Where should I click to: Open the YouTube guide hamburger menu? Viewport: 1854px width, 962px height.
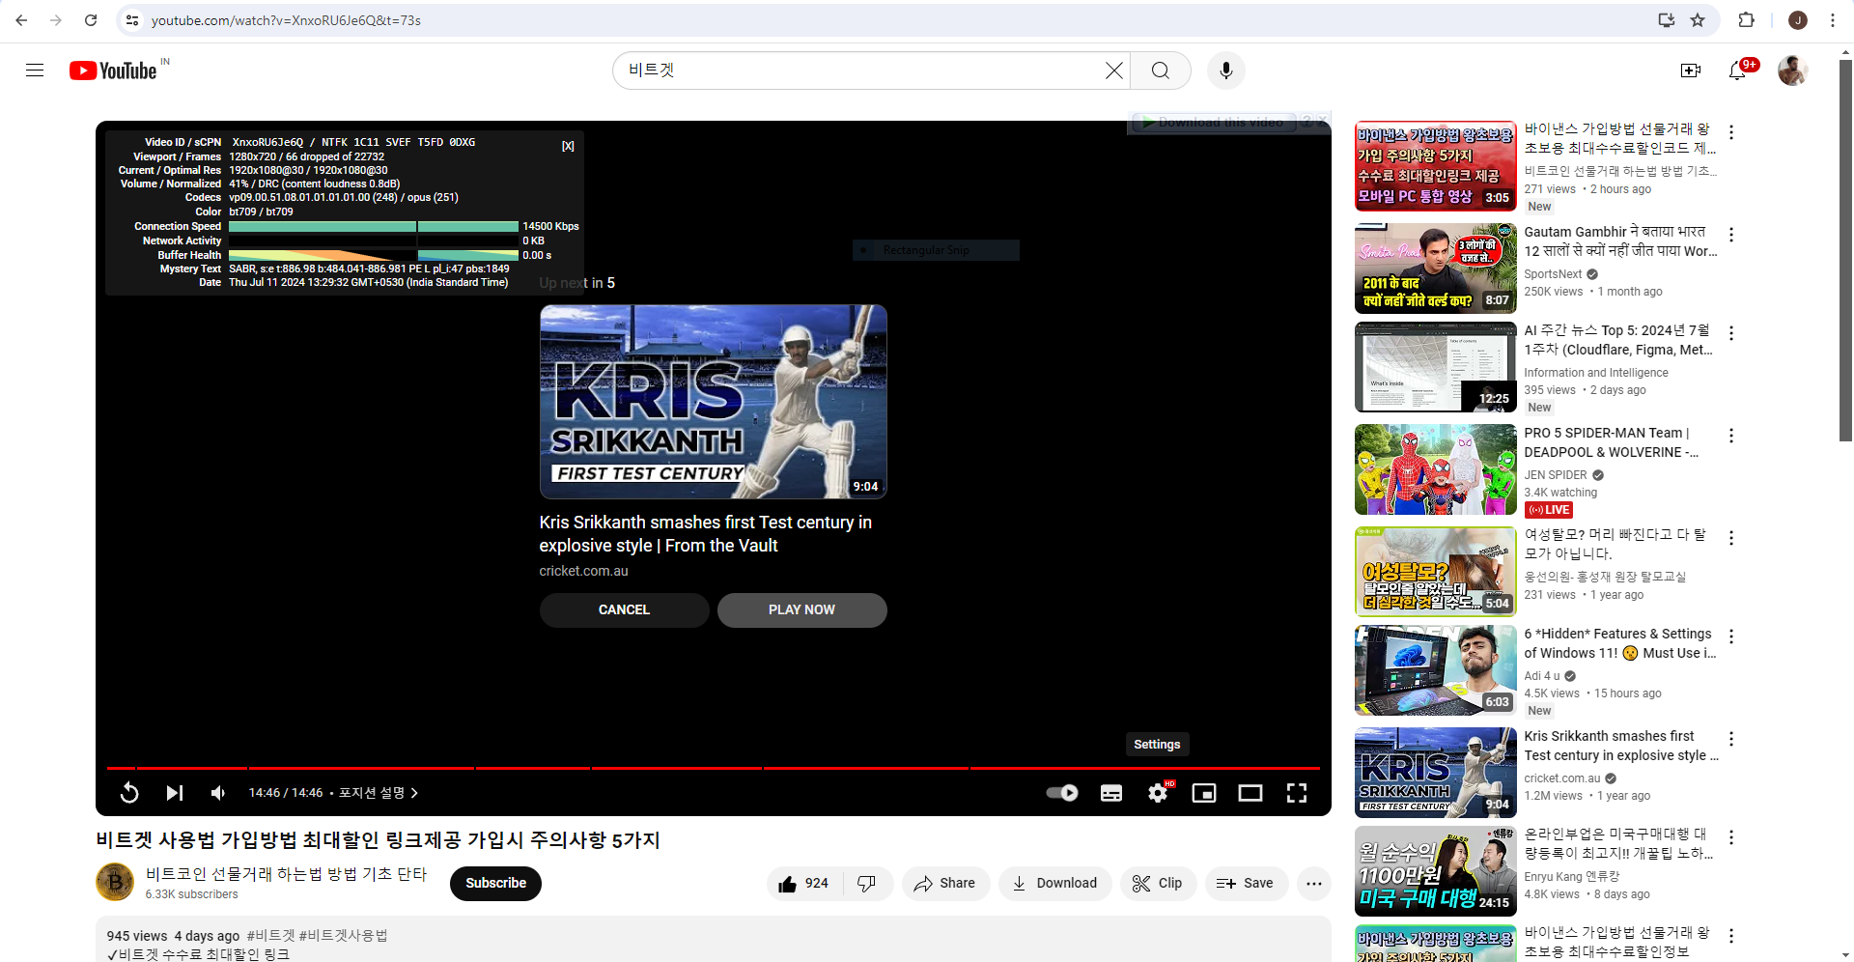[35, 71]
